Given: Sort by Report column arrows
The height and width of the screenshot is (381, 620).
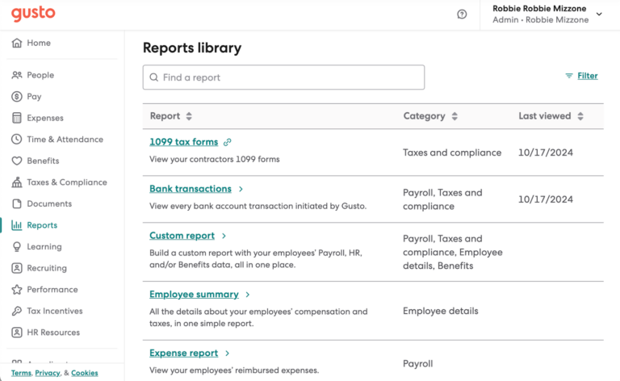Looking at the screenshot, I should (x=189, y=116).
